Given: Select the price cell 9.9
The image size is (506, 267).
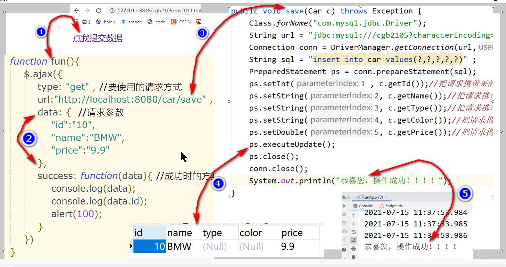Looking at the screenshot, I should point(300,246).
